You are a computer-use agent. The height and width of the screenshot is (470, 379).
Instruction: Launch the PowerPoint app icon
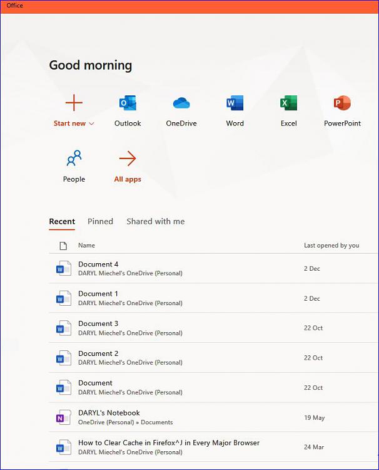tap(342, 103)
